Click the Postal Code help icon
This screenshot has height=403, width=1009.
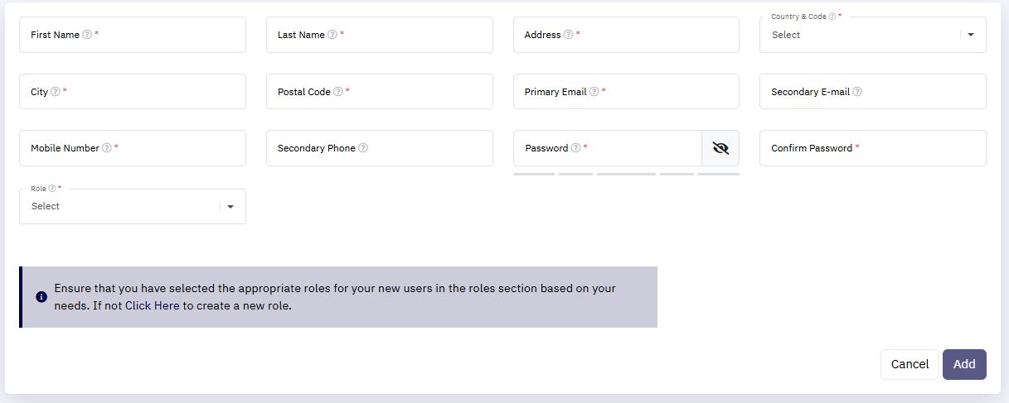point(338,92)
